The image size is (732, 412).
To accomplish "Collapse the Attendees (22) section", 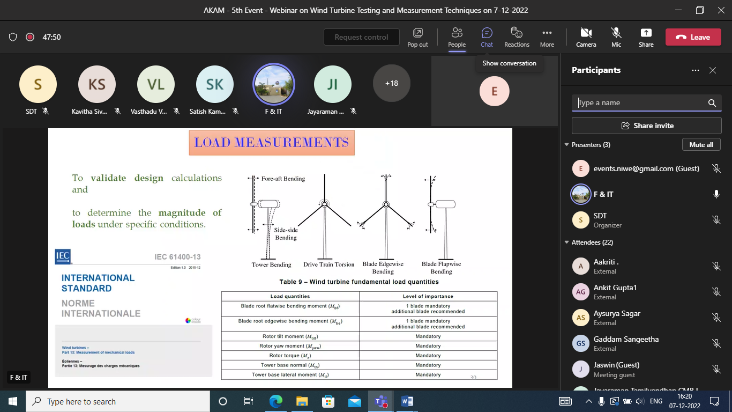I will tap(567, 242).
